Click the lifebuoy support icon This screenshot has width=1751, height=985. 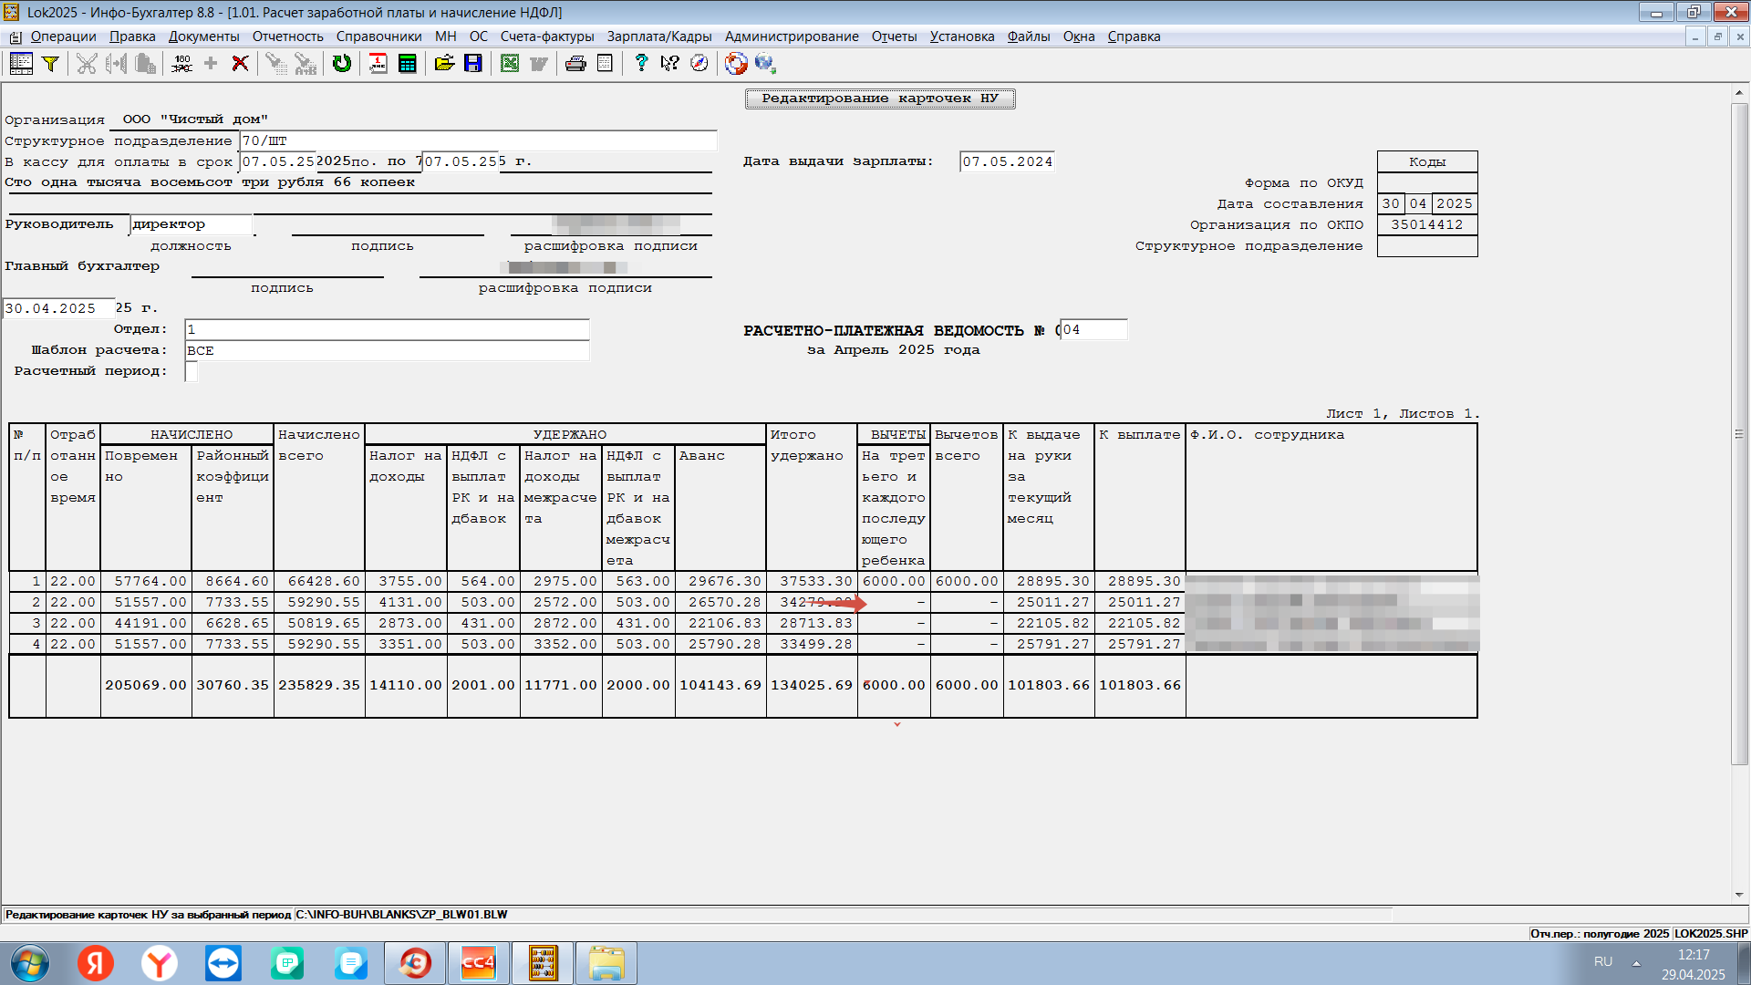click(x=736, y=63)
